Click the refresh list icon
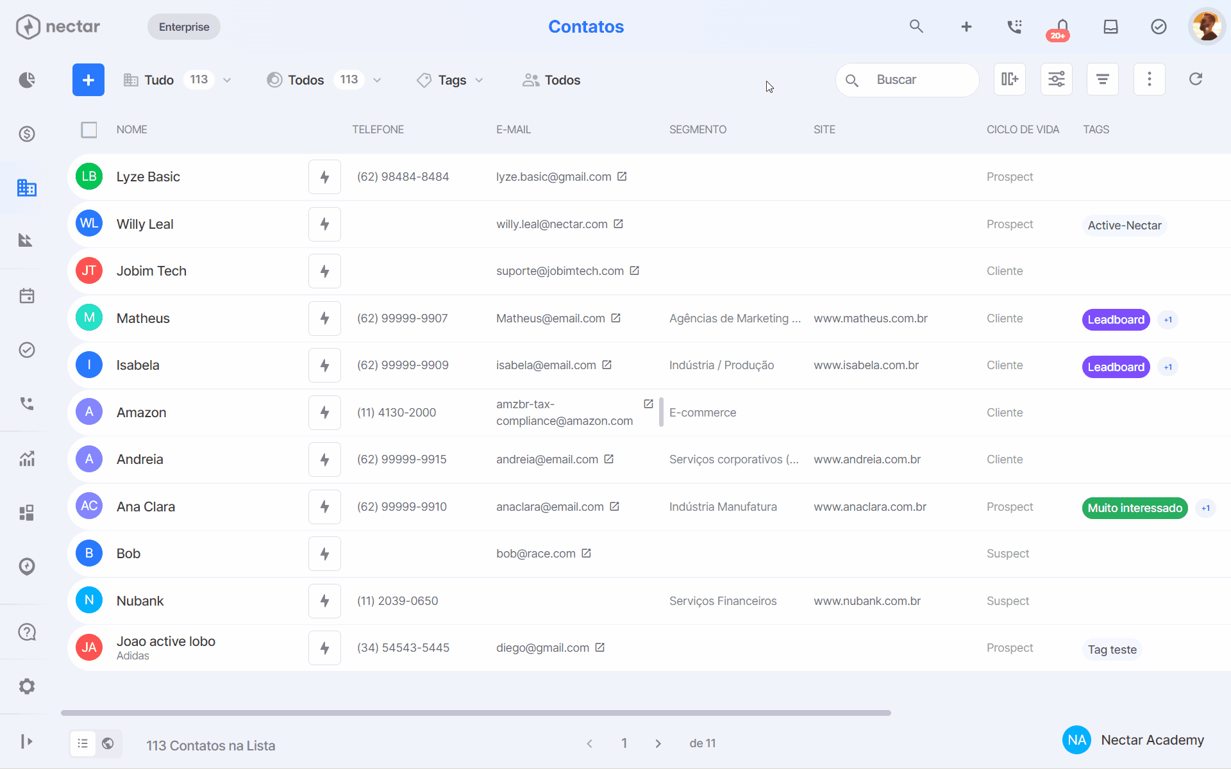 [1196, 79]
